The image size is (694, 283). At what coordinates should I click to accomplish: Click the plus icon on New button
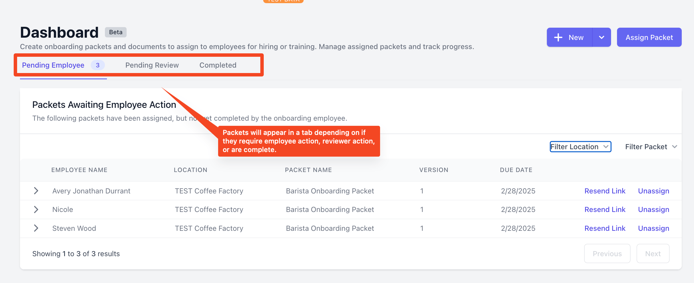pyautogui.click(x=558, y=37)
